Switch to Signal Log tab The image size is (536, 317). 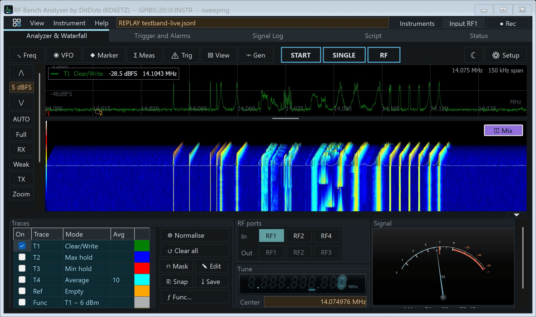click(268, 36)
